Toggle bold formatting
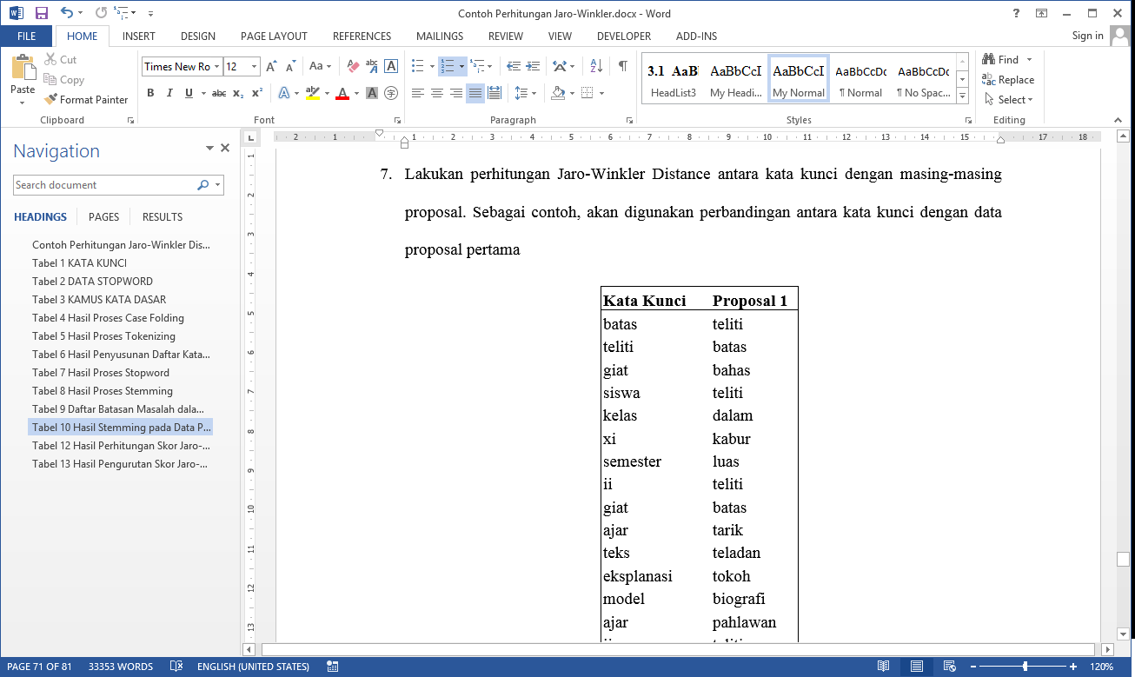Screen dimensions: 1135x677 click(x=150, y=93)
